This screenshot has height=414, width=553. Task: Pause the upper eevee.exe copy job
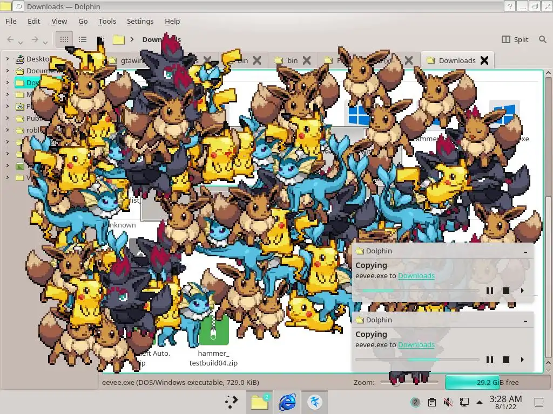point(489,291)
